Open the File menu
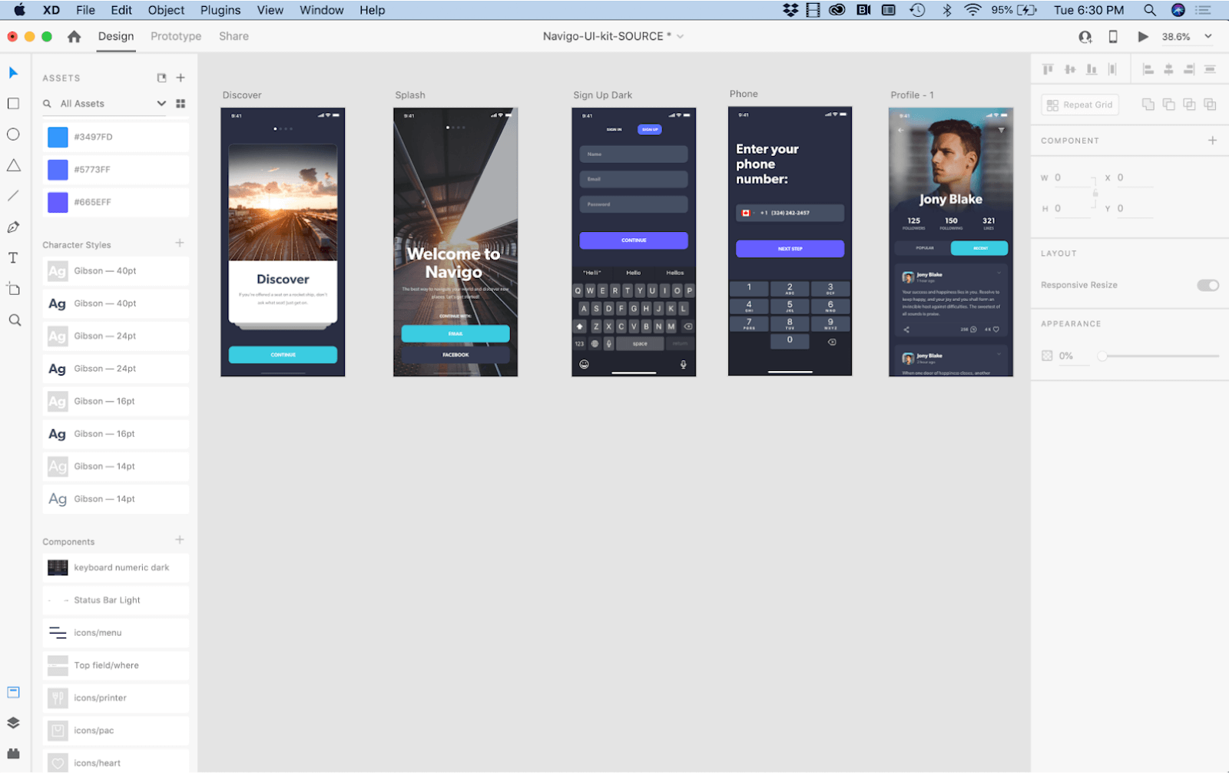Screen dimensions: 1229x775 point(85,10)
